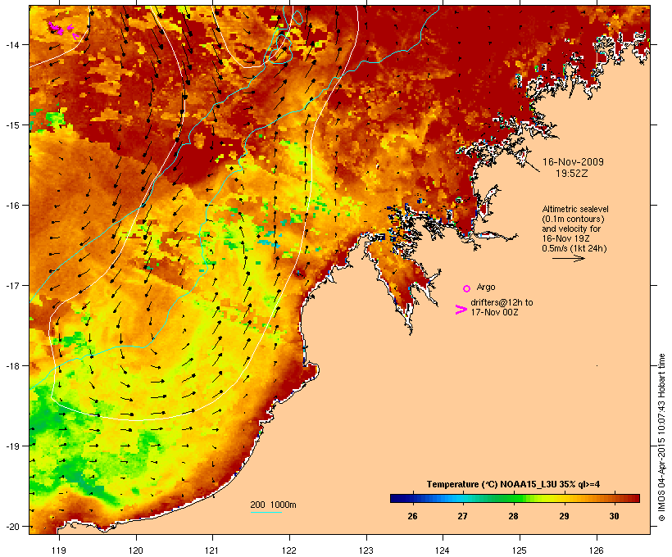Screen dimensions: 672x557
Task: Click the longitude label 122
Action: pyautogui.click(x=289, y=550)
